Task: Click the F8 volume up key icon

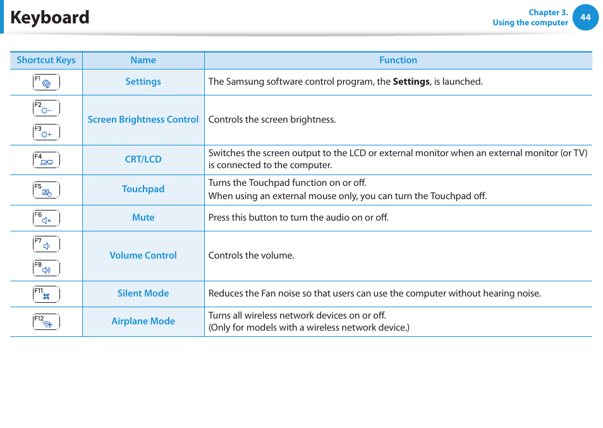Action: 46,268
